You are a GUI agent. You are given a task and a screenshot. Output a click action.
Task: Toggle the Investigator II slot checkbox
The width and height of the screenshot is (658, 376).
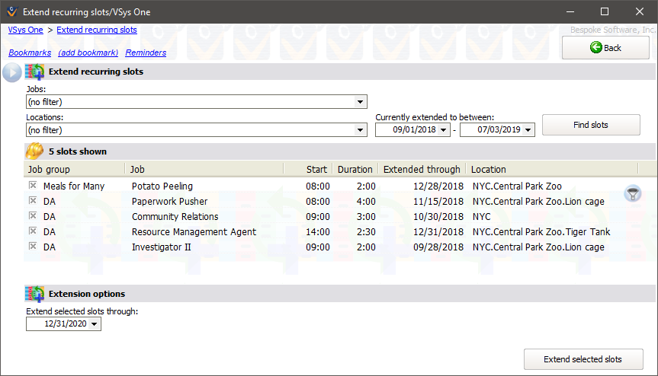[x=33, y=247]
